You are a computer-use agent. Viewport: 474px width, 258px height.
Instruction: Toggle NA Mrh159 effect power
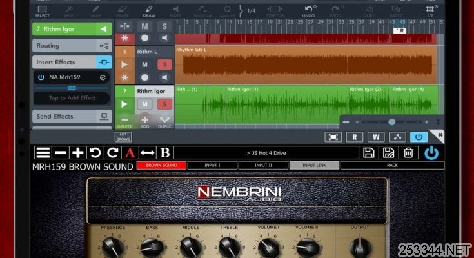coord(41,77)
